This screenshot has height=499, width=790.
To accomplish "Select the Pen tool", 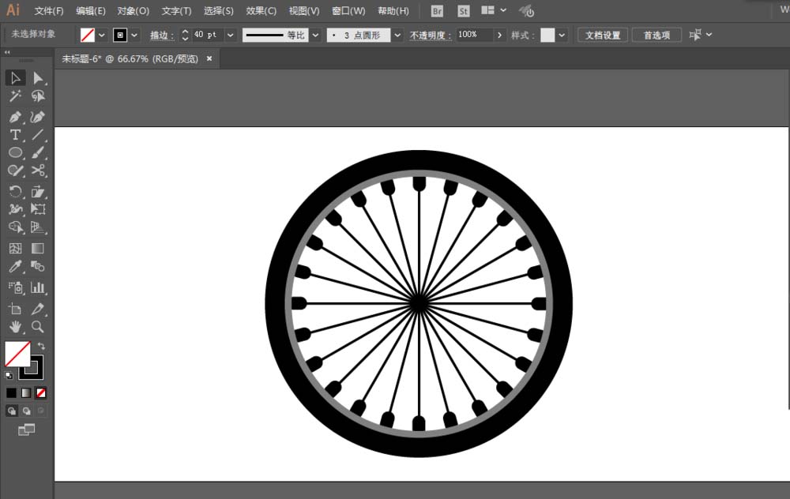I will click(15, 117).
